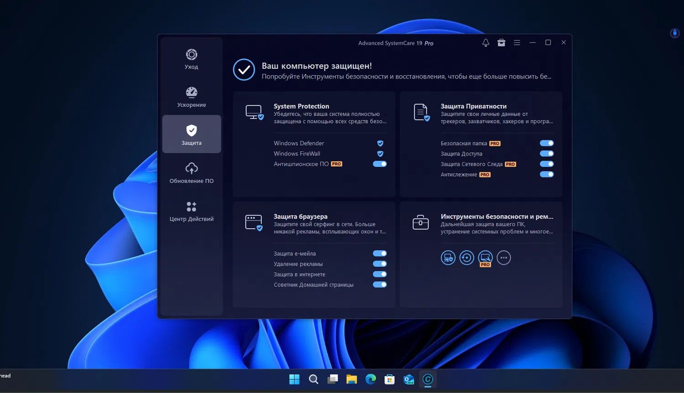Launch the system restore tool icon
This screenshot has height=393, width=684.
click(466, 258)
